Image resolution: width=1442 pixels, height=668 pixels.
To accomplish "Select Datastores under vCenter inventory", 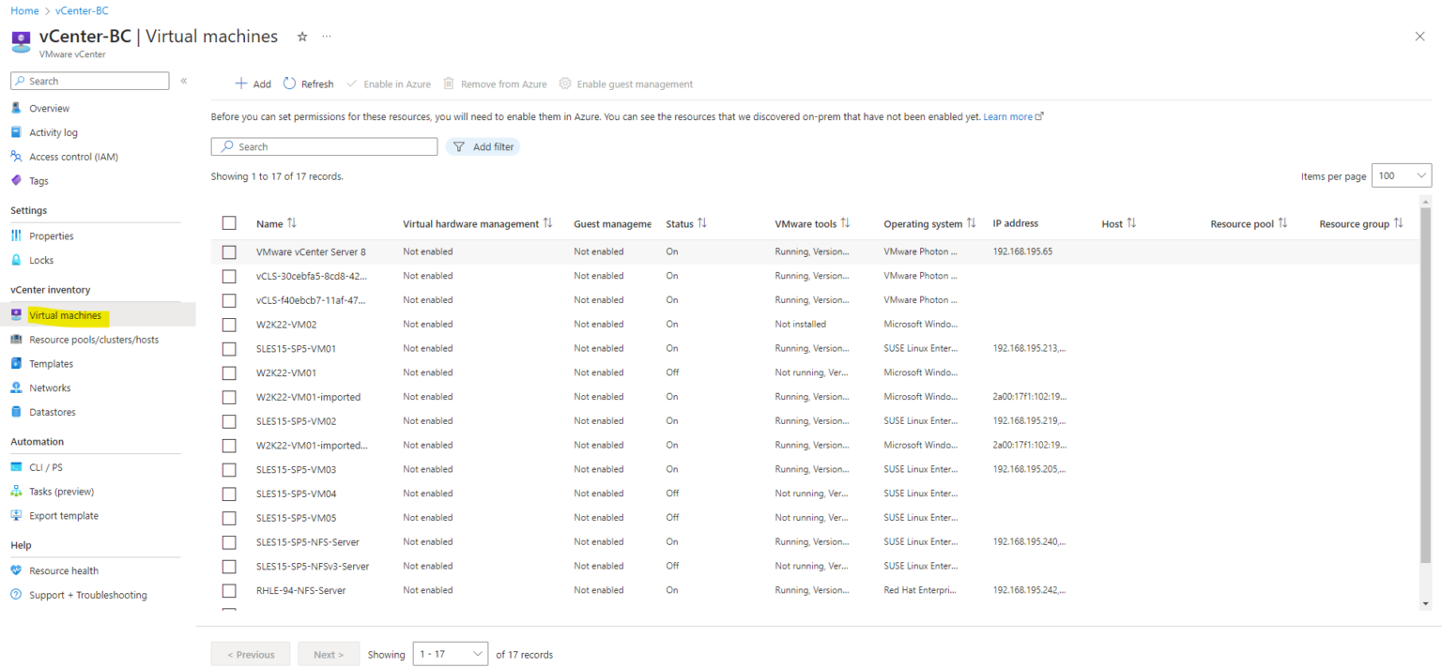I will pyautogui.click(x=52, y=411).
